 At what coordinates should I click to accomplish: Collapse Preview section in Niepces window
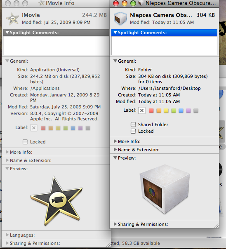click(115, 158)
